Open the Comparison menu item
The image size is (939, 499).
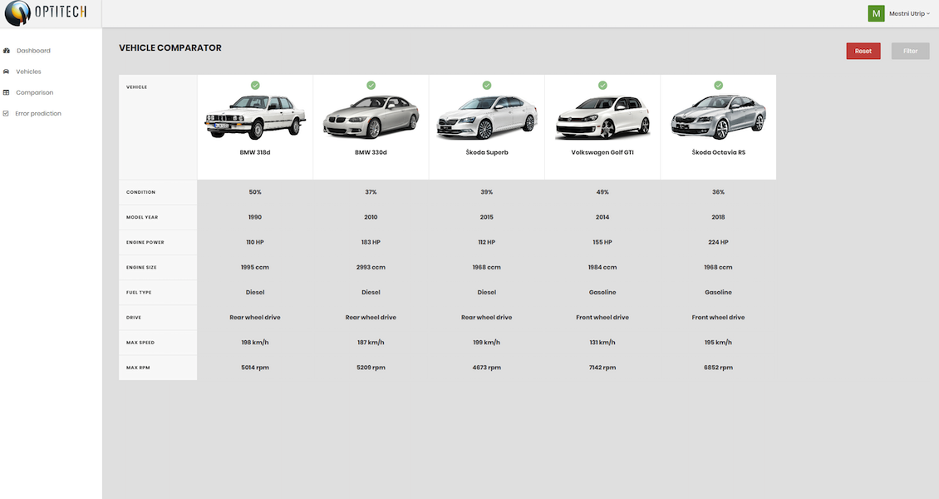(35, 93)
